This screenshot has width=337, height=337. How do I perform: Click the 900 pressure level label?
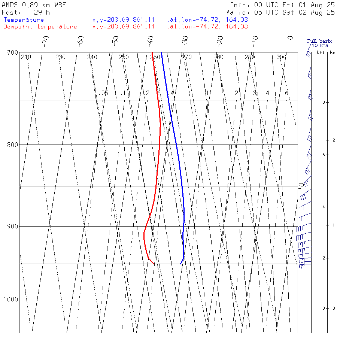[x=12, y=226]
